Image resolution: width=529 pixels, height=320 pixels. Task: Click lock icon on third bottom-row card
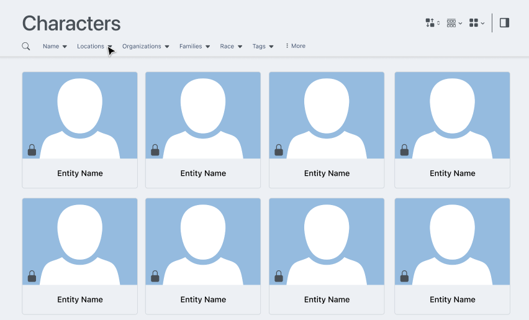[279, 276]
